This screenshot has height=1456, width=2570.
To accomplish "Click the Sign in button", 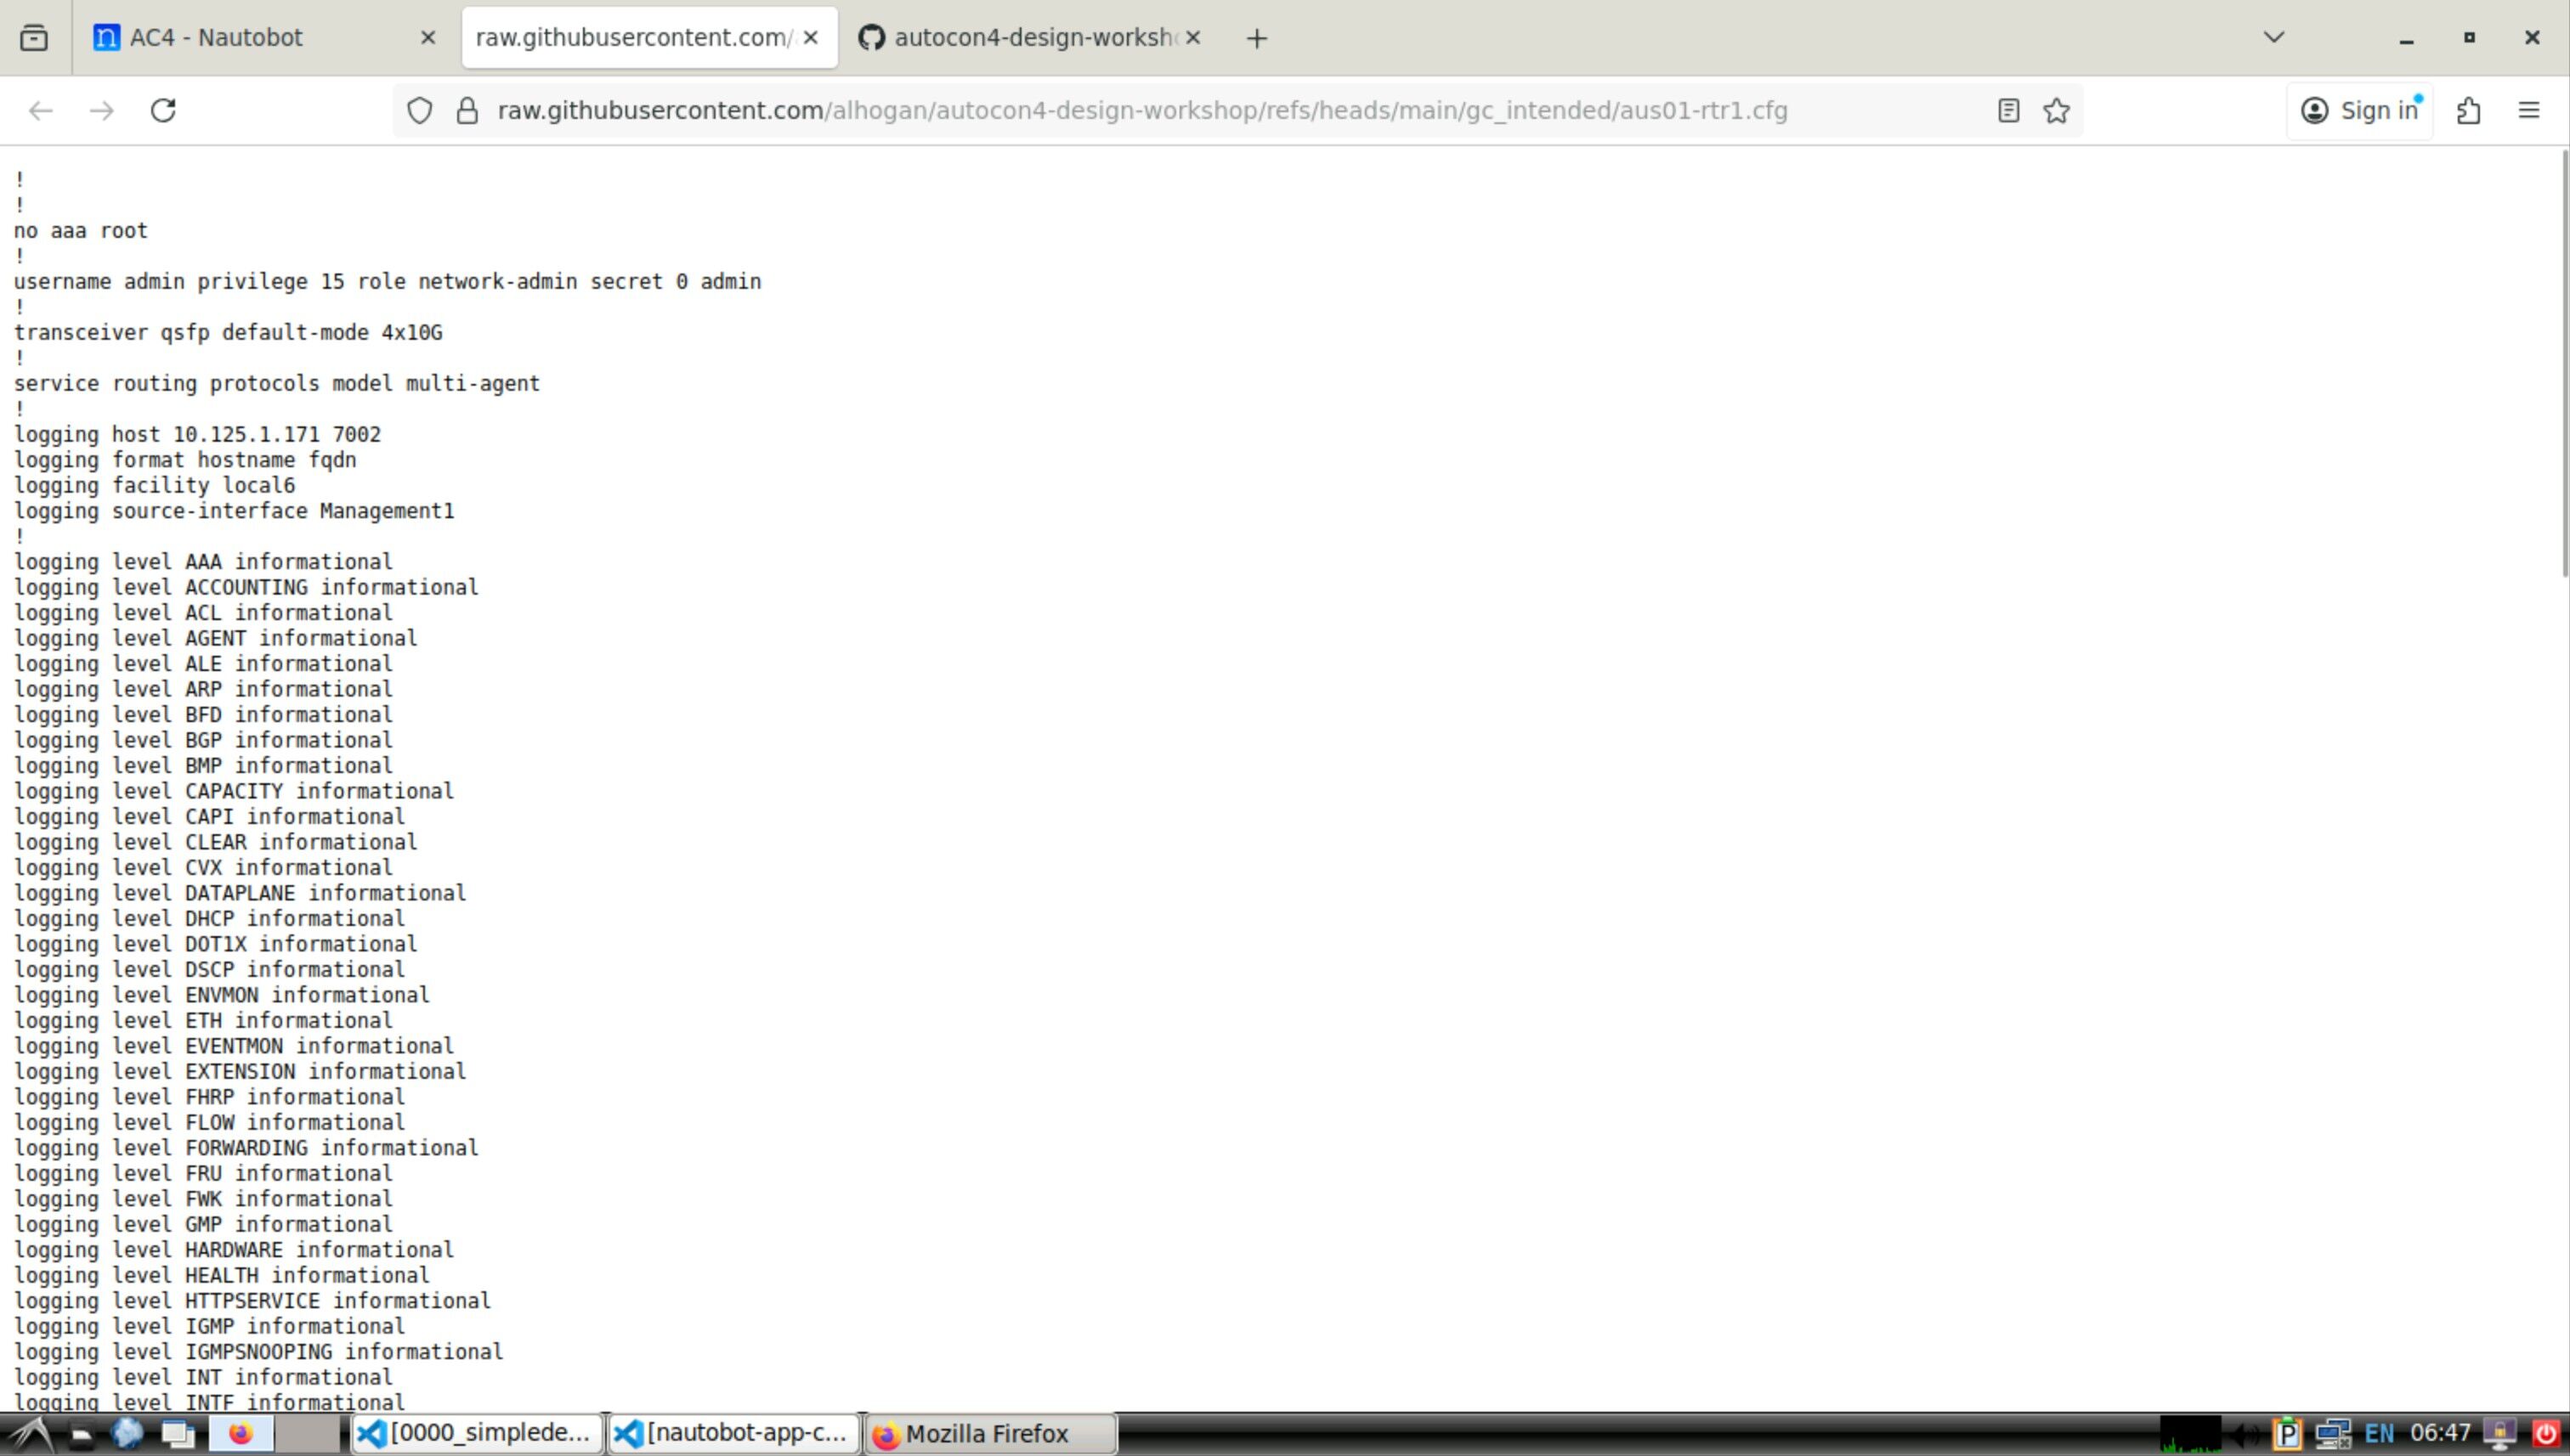I will point(2359,110).
